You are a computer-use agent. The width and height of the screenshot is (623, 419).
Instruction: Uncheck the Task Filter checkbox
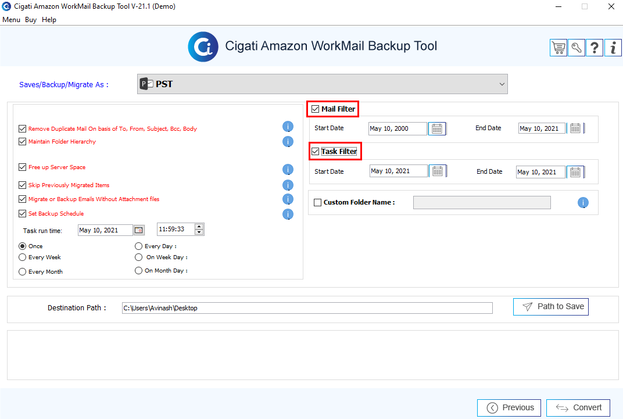[x=316, y=151]
